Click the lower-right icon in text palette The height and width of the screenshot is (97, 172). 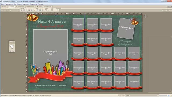click(13, 51)
